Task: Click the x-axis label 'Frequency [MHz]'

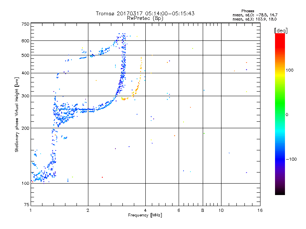Action: 145,215
